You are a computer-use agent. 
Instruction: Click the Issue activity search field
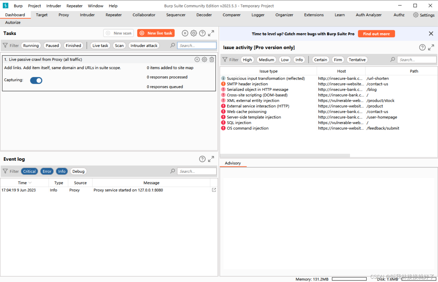coord(417,60)
